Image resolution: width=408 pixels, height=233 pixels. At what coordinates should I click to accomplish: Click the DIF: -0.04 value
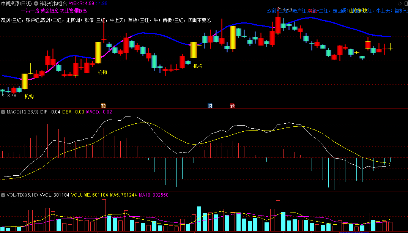pos(50,112)
